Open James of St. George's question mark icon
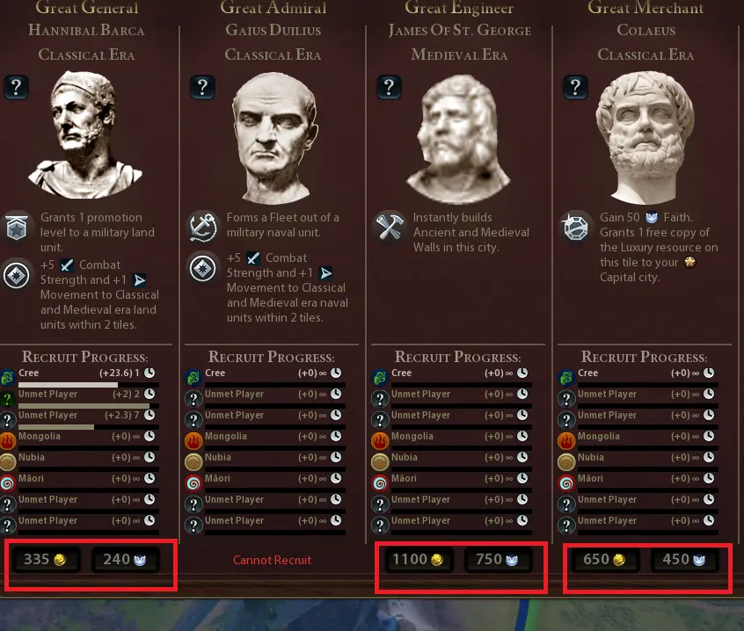The height and width of the screenshot is (631, 744). (389, 87)
